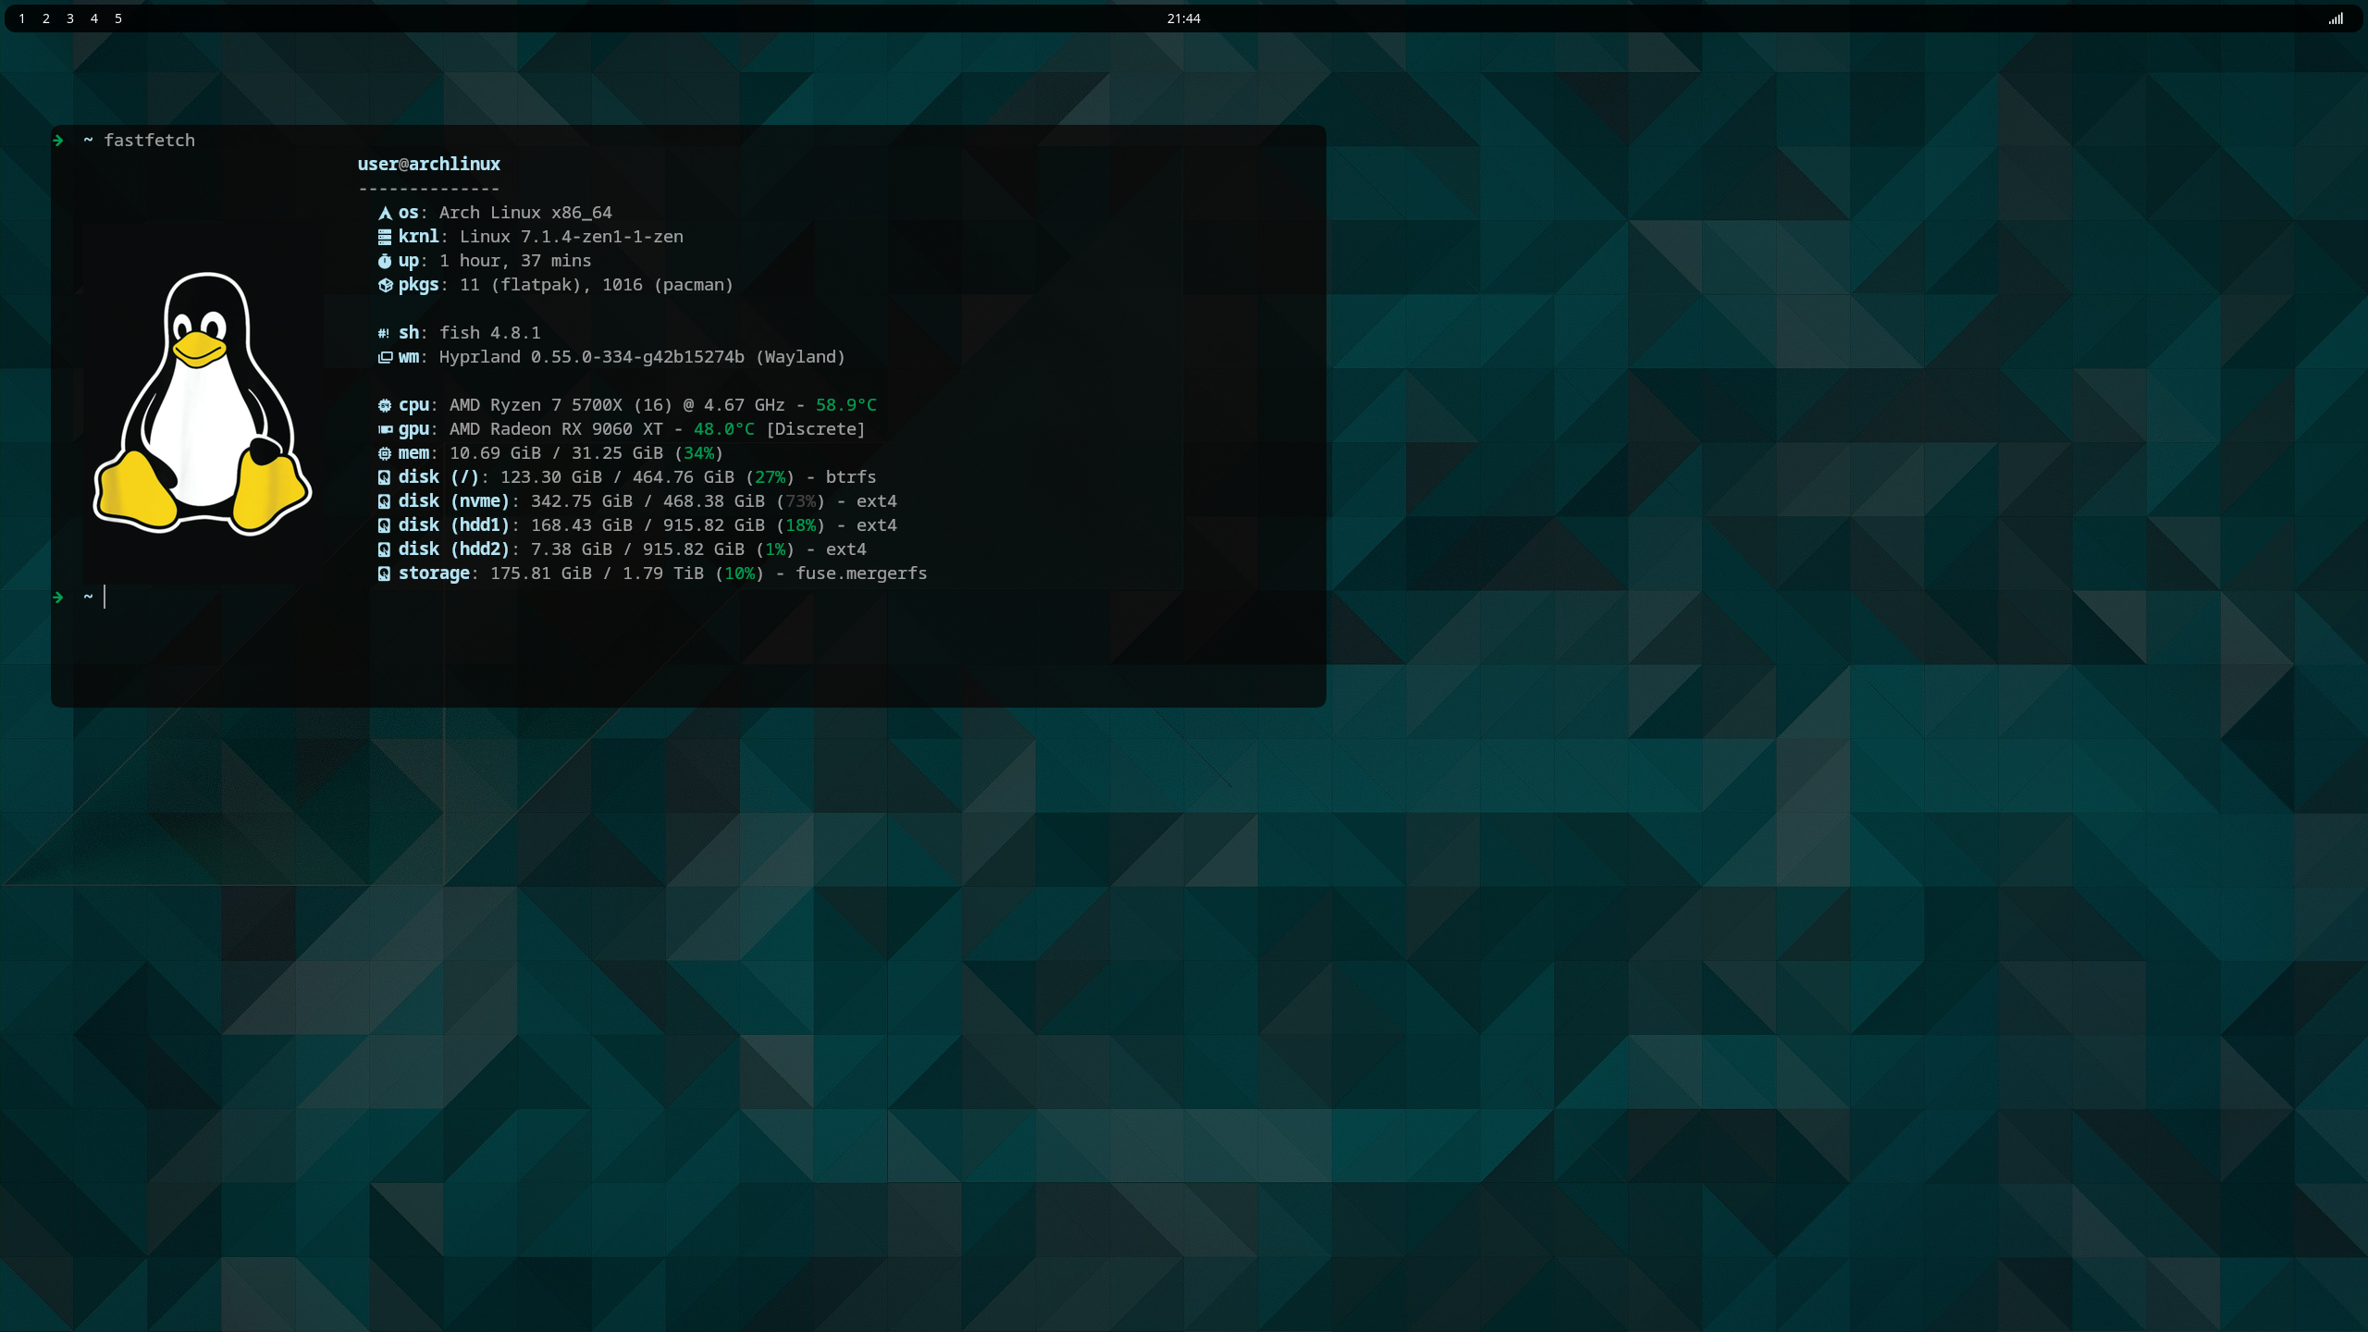
Task: Click the CPU temperature '58.9°C'
Action: pos(846,405)
